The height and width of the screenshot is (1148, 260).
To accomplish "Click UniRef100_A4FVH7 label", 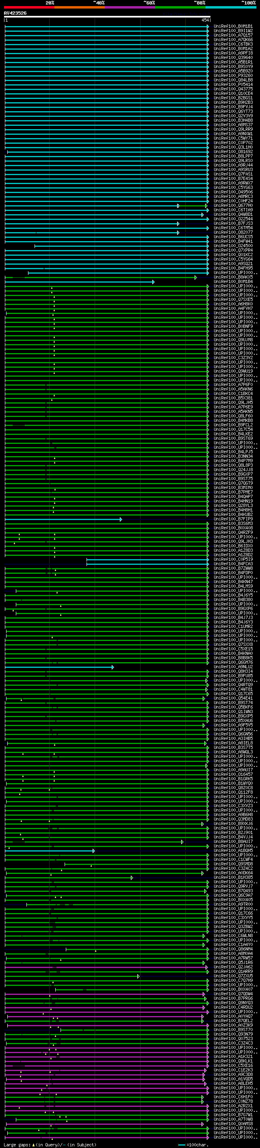I will pos(233,309).
